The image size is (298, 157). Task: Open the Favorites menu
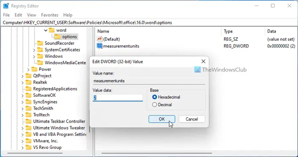[x=50, y=15]
